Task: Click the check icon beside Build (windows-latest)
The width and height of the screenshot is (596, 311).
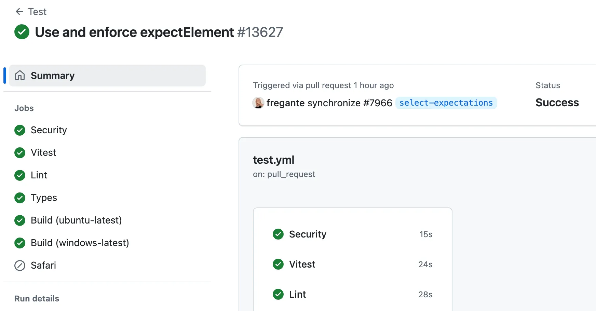Action: (20, 243)
